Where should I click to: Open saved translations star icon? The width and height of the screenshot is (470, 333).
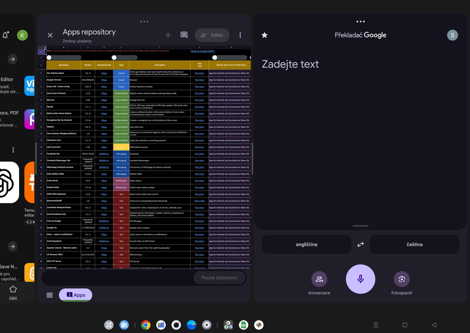265,35
